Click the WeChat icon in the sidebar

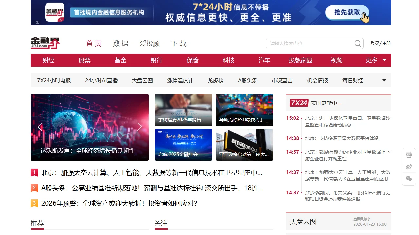409,178
